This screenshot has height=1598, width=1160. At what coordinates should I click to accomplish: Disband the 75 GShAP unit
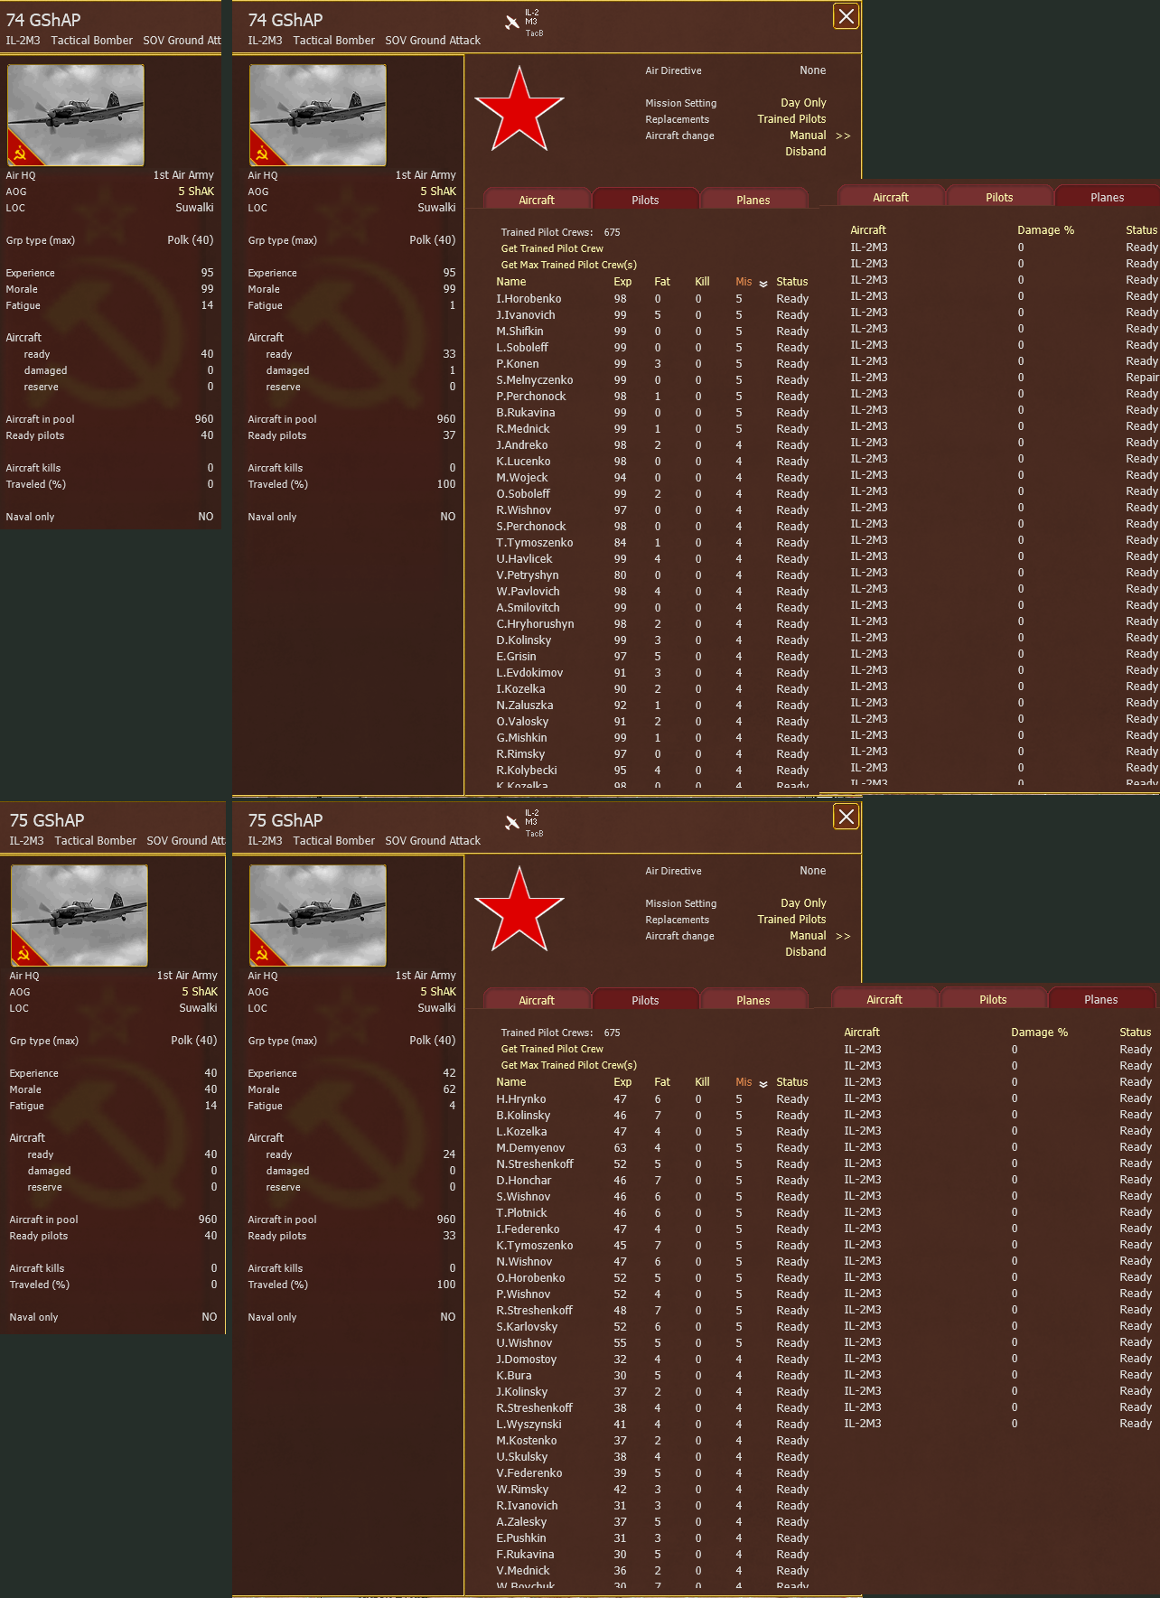pyautogui.click(x=806, y=952)
